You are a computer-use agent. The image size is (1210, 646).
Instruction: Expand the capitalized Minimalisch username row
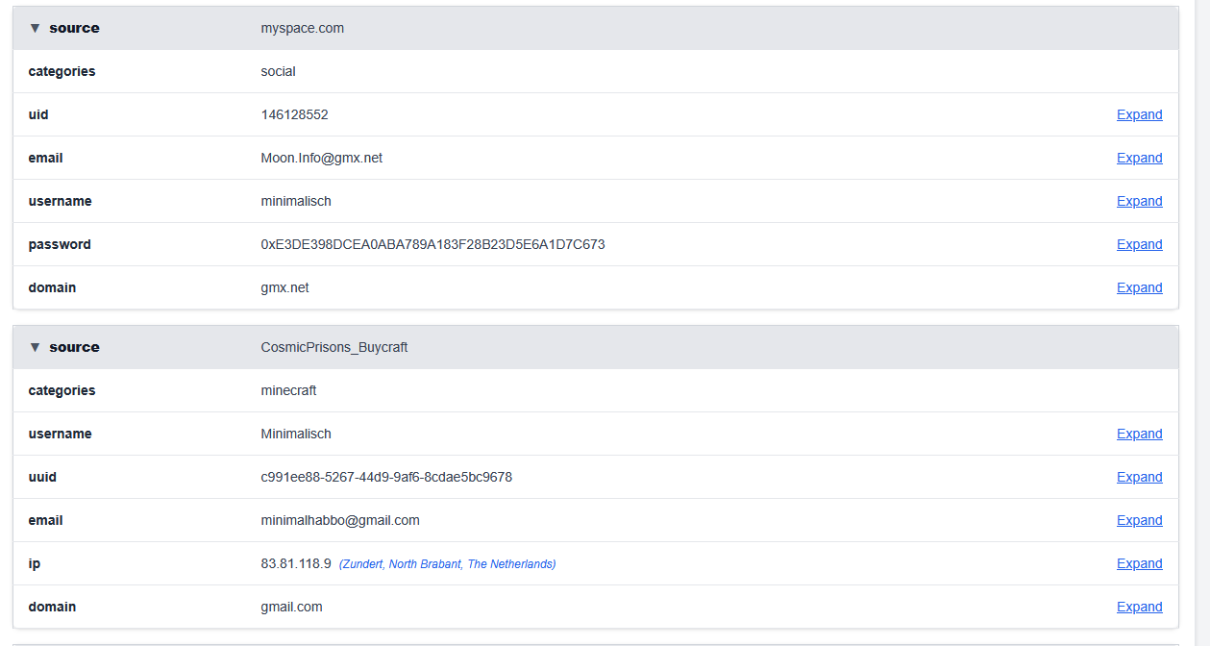(1139, 434)
